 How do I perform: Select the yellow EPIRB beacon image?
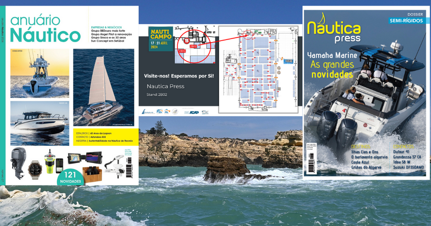[x=50, y=162]
